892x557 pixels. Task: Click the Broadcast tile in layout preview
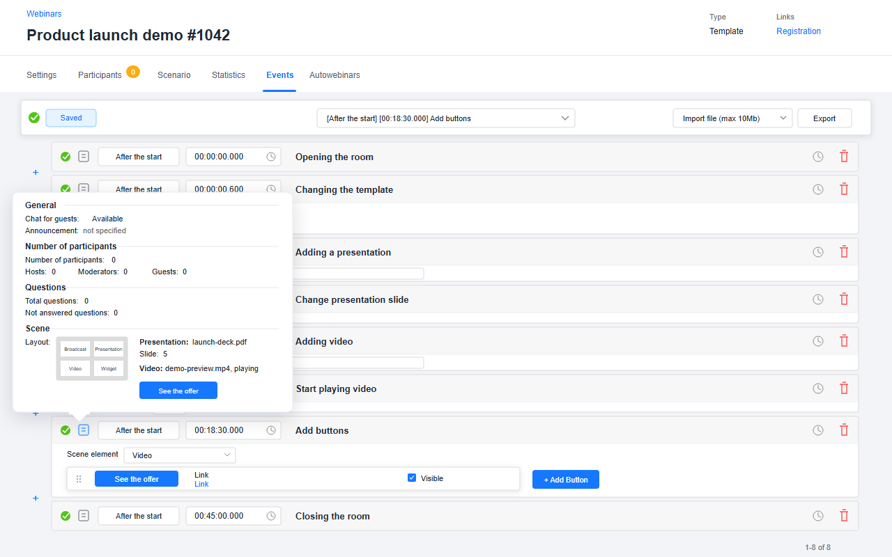pos(75,349)
